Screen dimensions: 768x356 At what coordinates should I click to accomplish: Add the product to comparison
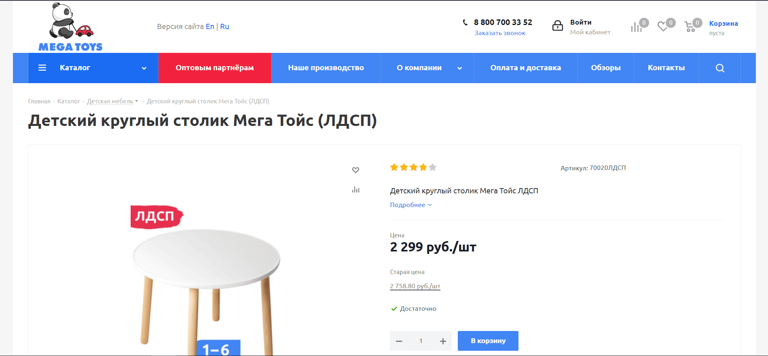click(355, 190)
